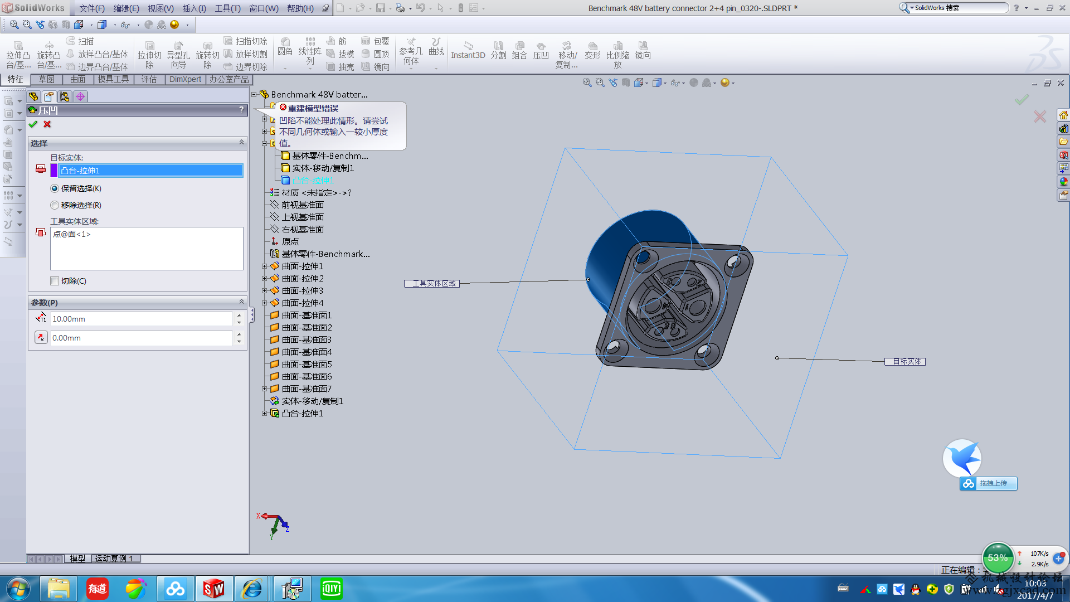Select the Shell (抽壳) tool
The height and width of the screenshot is (602, 1070).
(x=340, y=67)
